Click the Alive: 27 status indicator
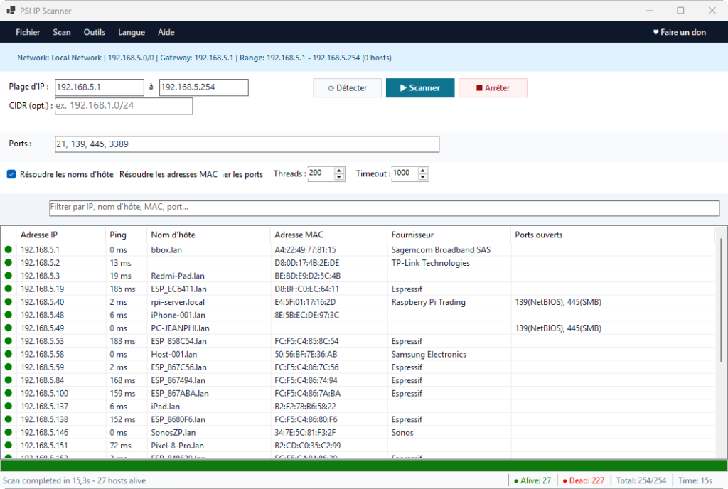Image resolution: width=728 pixels, height=489 pixels. [x=532, y=480]
